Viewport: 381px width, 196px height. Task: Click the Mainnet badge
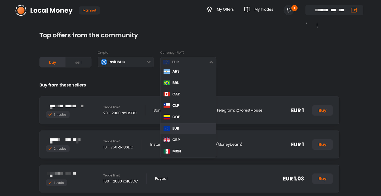tap(89, 10)
